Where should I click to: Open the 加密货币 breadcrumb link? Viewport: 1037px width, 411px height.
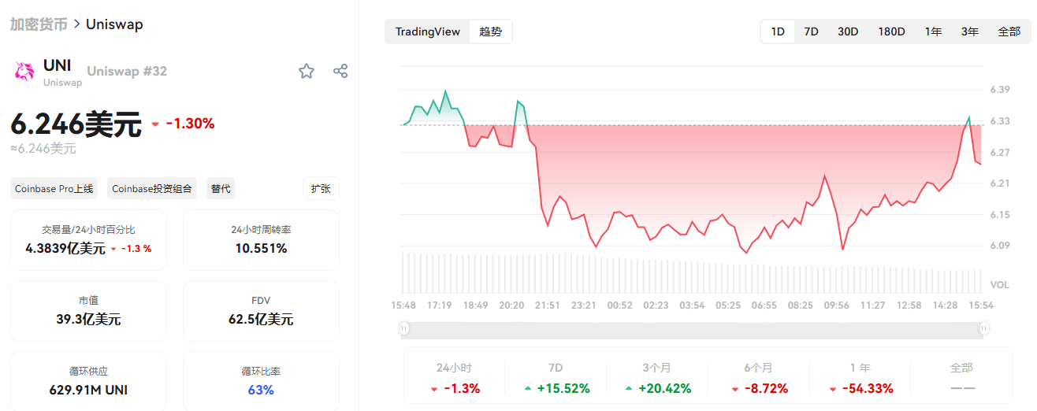coord(39,24)
